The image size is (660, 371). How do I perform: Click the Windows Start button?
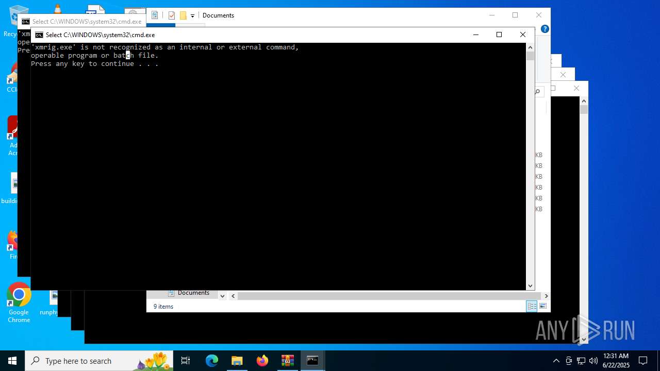coord(12,361)
